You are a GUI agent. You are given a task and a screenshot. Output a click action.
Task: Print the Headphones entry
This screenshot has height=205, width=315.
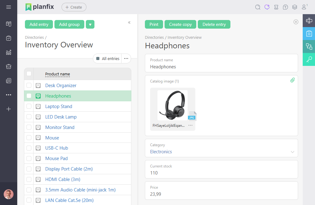point(154,25)
